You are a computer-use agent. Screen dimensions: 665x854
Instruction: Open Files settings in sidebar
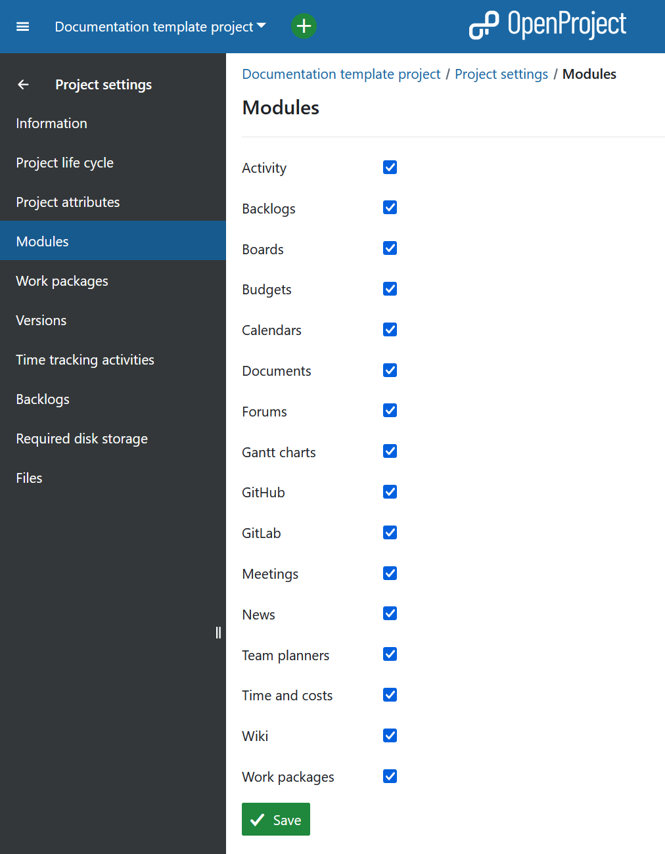point(113,478)
